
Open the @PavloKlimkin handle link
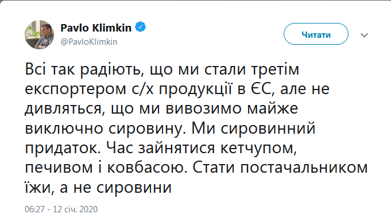(89, 42)
